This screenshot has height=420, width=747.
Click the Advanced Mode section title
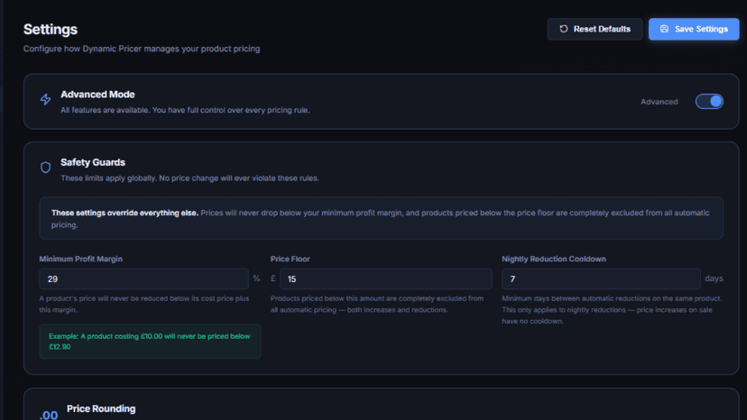coord(97,95)
